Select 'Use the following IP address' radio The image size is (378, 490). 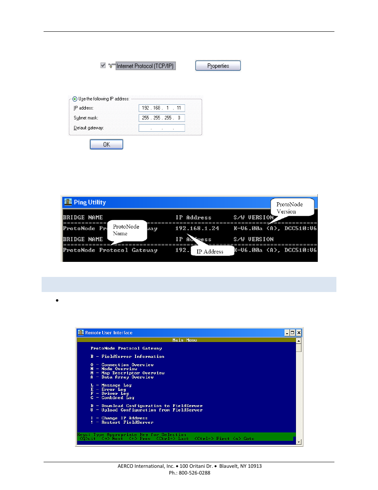(x=75, y=99)
